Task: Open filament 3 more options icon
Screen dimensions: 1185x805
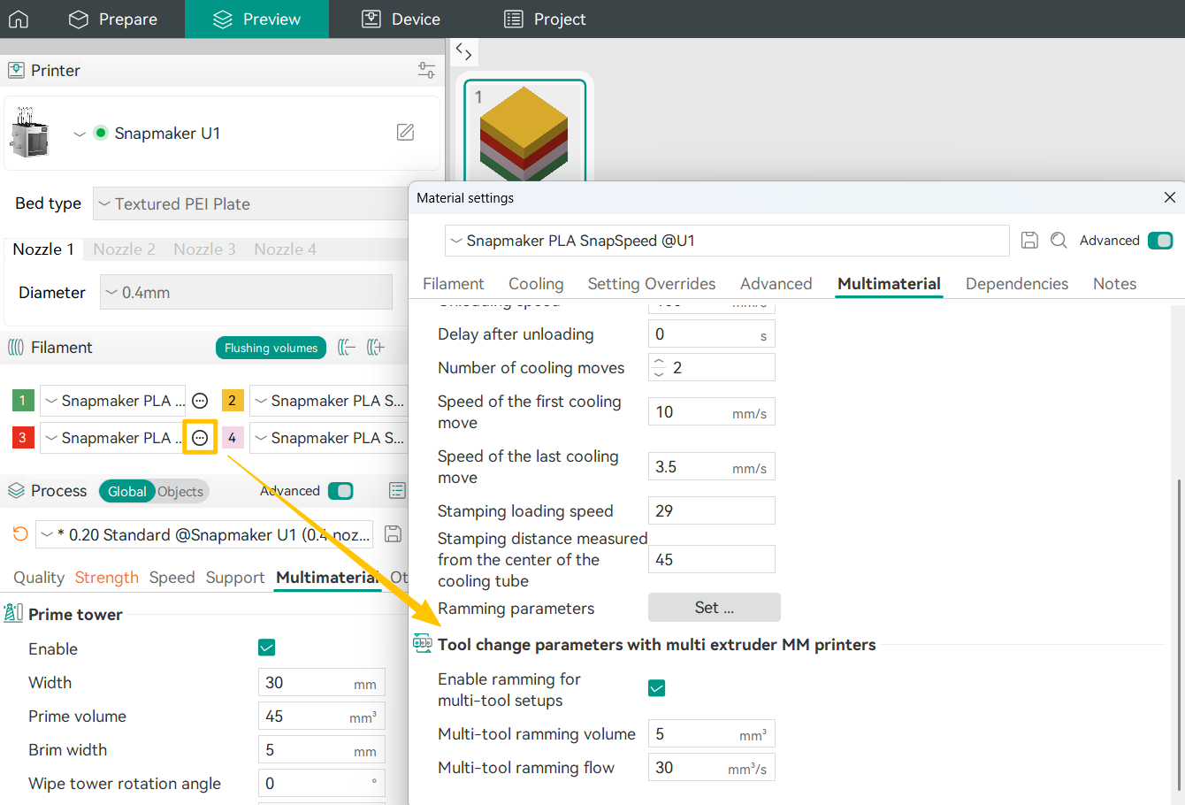Action: click(x=200, y=438)
